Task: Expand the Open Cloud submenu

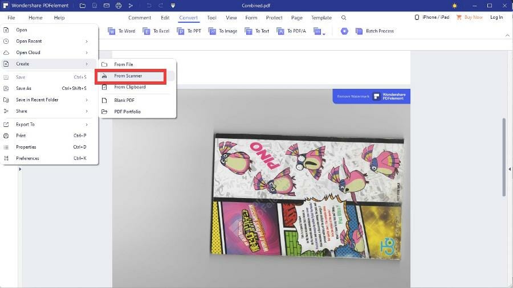Action: [49, 52]
